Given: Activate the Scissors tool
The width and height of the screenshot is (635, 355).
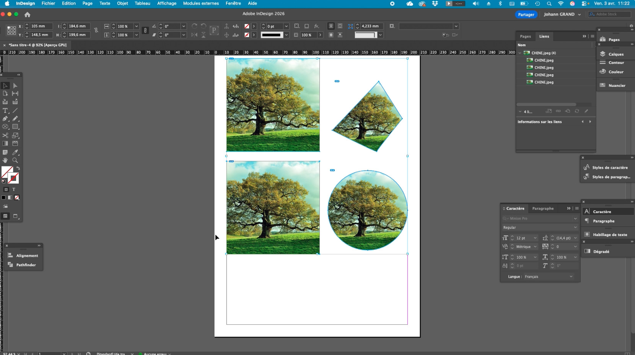Looking at the screenshot, I should [x=5, y=135].
